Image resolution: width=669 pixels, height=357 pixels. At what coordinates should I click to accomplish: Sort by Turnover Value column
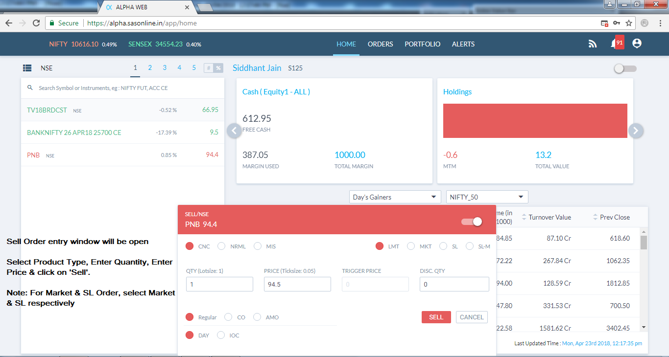click(x=546, y=217)
